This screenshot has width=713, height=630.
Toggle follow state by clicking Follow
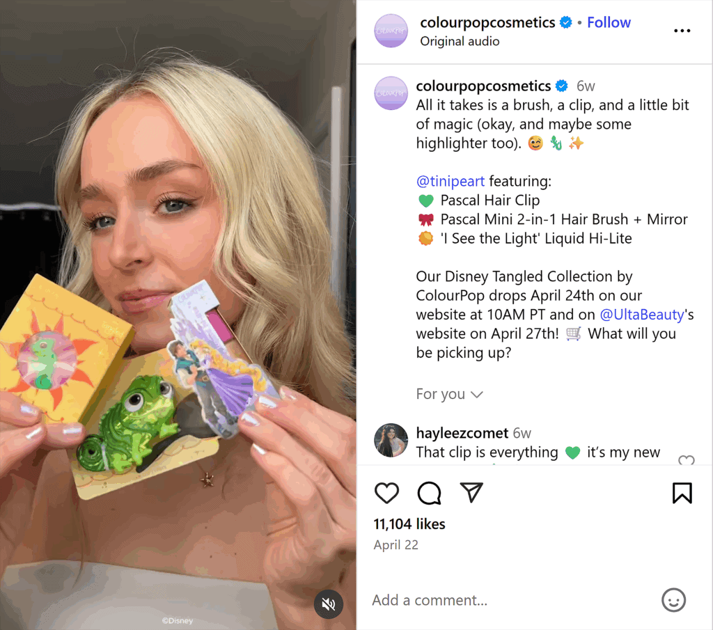coord(609,22)
